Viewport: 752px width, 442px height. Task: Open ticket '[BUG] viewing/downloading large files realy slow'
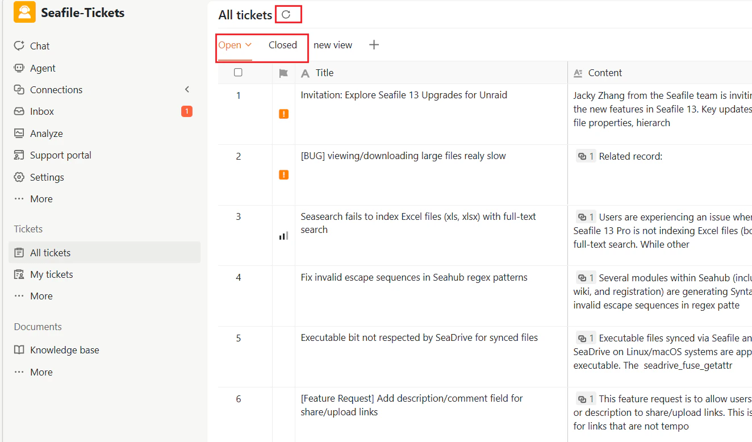tap(403, 156)
